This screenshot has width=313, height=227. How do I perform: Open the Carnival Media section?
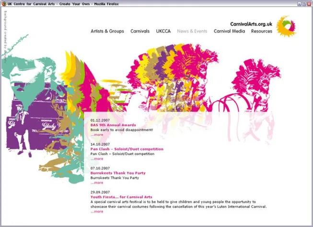coord(229,31)
